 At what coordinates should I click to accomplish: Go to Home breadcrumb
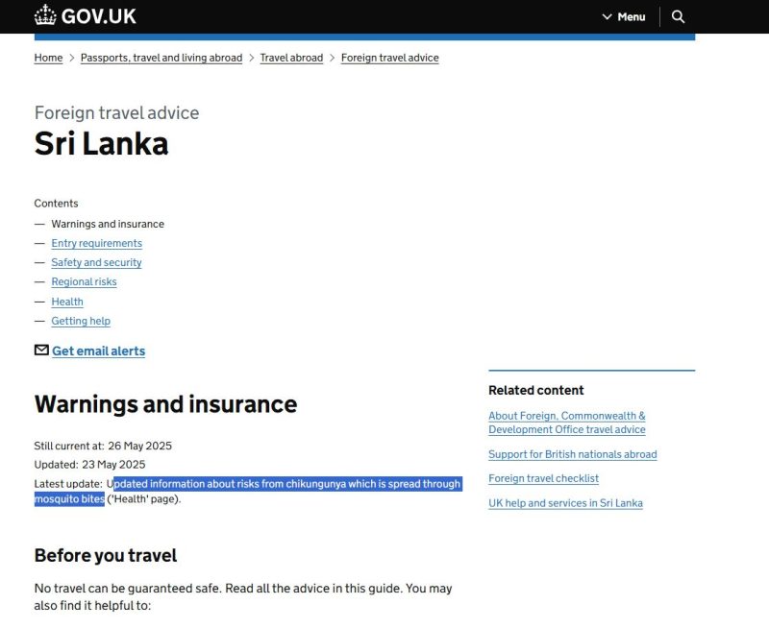point(48,58)
